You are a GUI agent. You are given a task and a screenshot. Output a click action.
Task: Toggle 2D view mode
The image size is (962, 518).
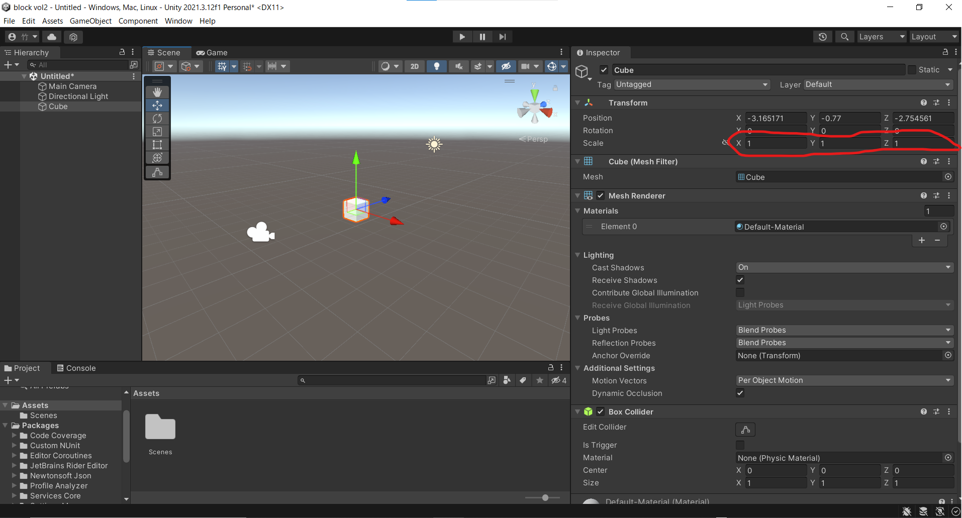point(415,66)
